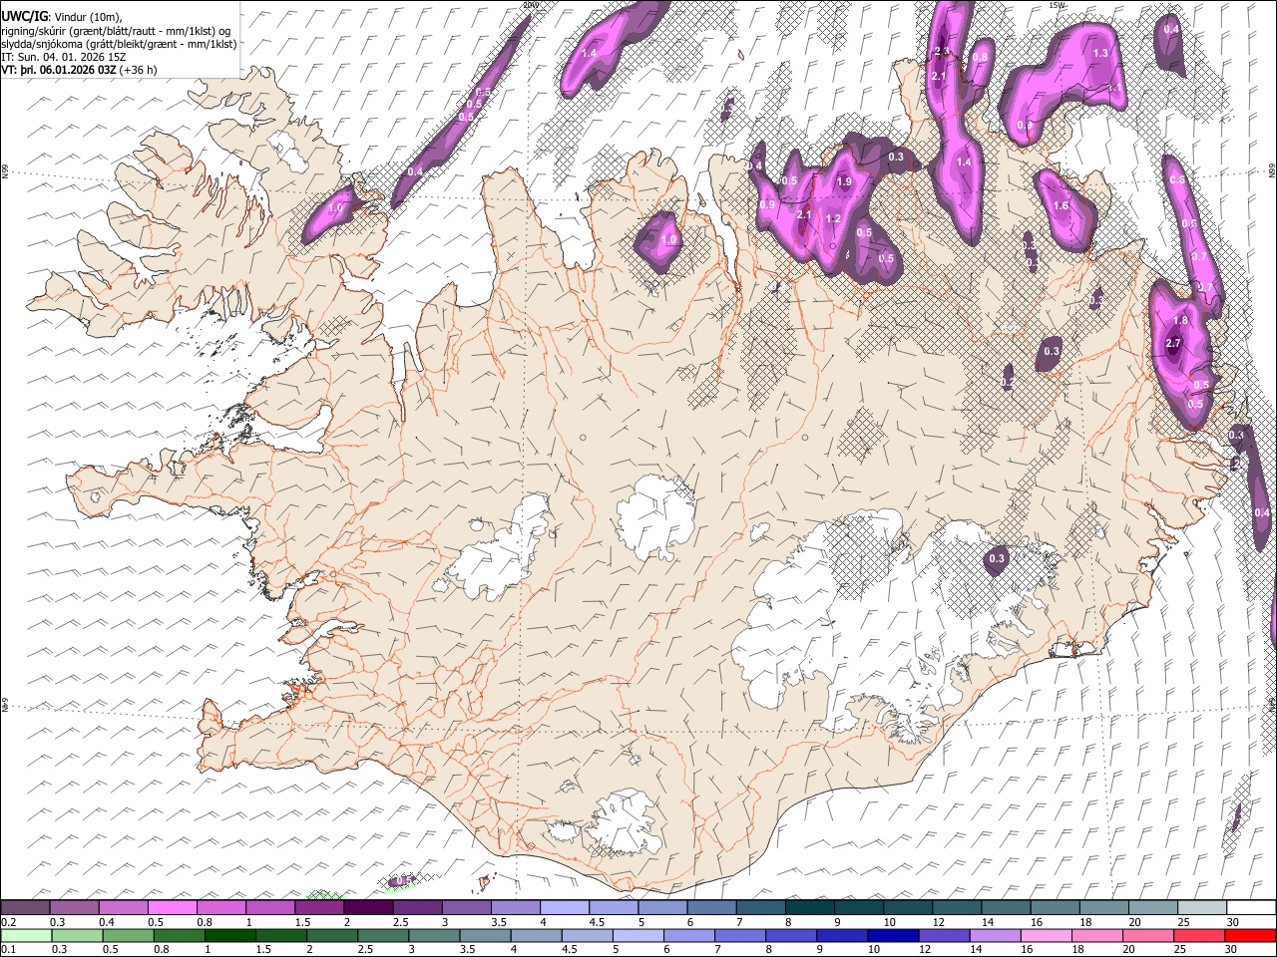Click the UWC/IG title in the header
This screenshot has width=1277, height=957.
pos(23,17)
